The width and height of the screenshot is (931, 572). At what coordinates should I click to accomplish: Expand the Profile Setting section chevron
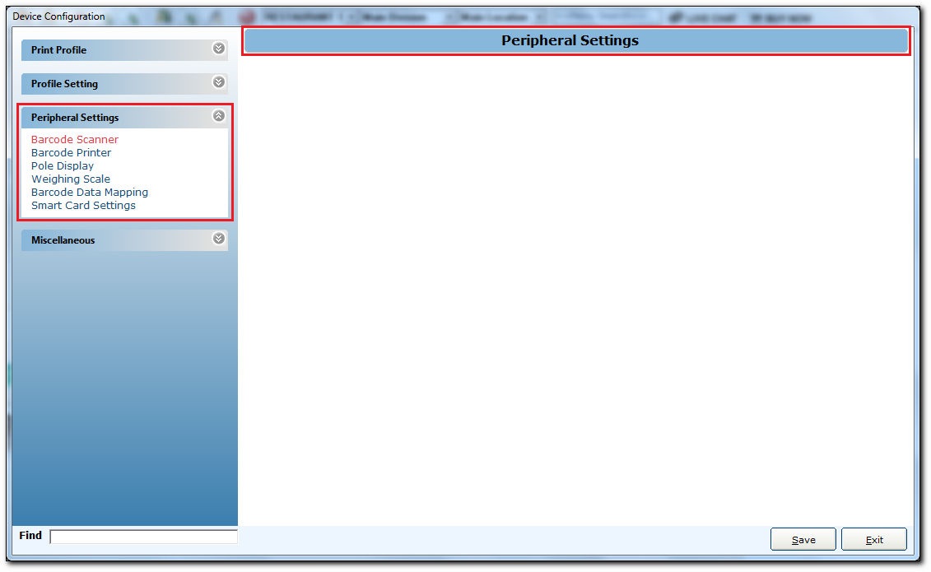(219, 82)
